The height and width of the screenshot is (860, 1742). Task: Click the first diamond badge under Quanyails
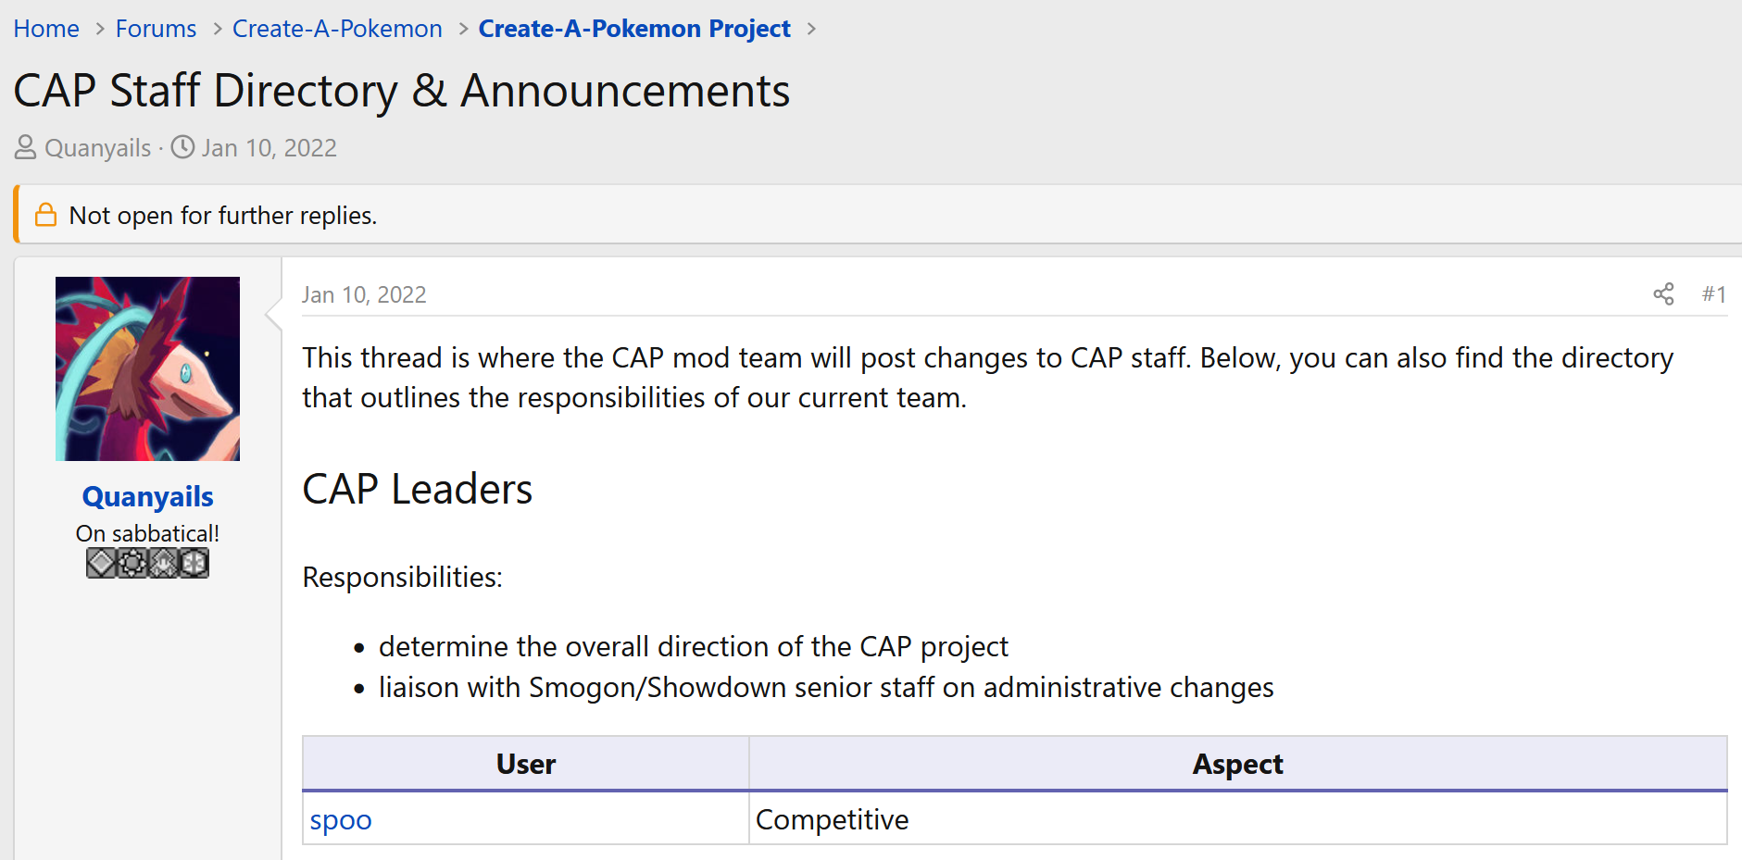pos(101,563)
